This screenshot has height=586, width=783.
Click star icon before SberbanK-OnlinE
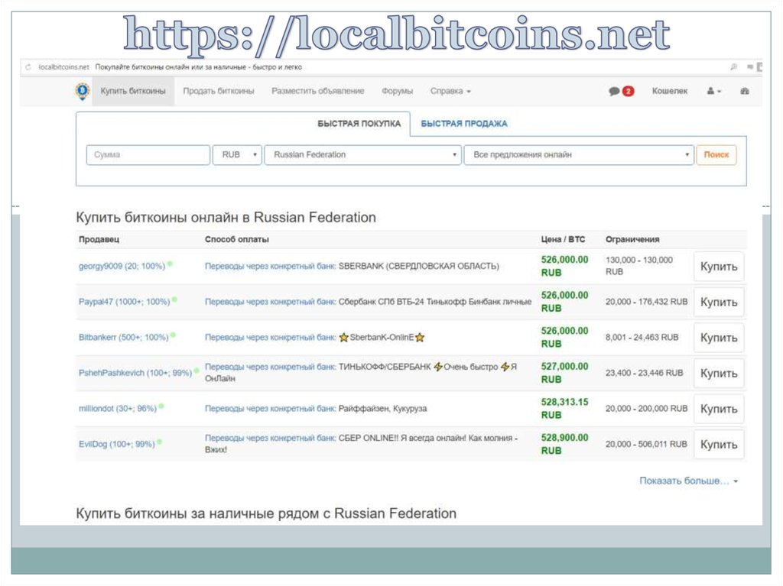[x=343, y=338]
